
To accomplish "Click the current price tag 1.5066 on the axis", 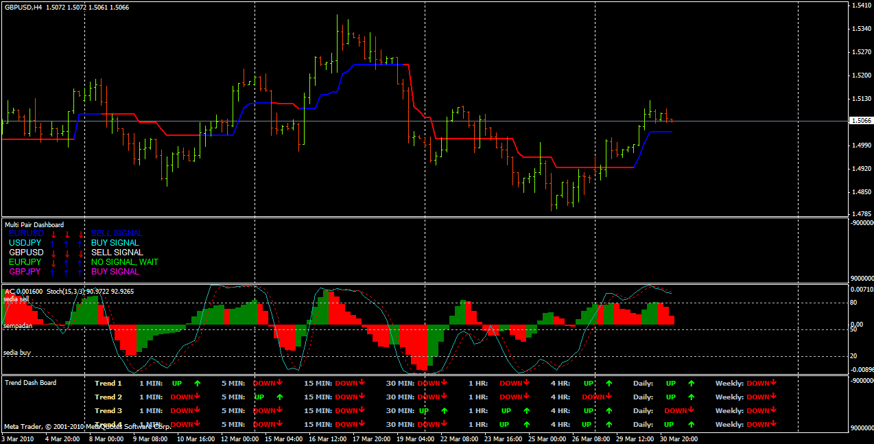I will point(861,121).
